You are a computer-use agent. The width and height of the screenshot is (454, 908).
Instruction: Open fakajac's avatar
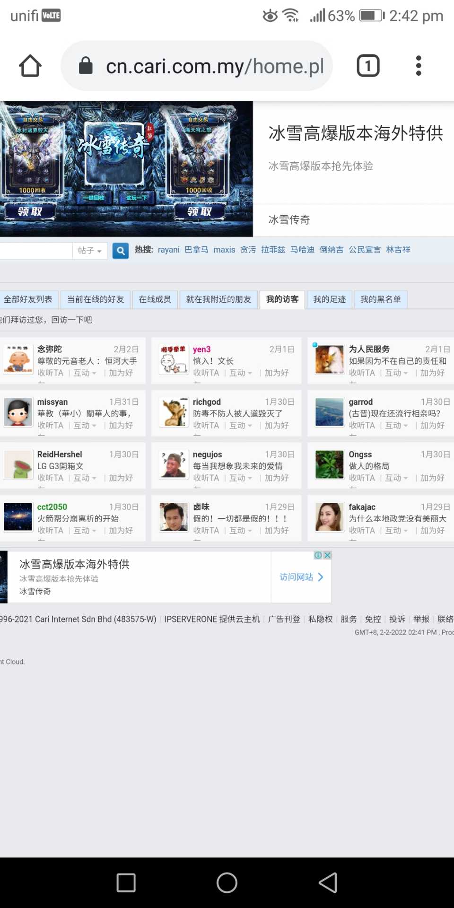(330, 517)
